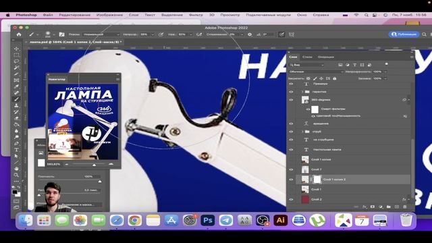Toggle smart filters visibility eye
The image size is (432, 243).
pyautogui.click(x=308, y=109)
